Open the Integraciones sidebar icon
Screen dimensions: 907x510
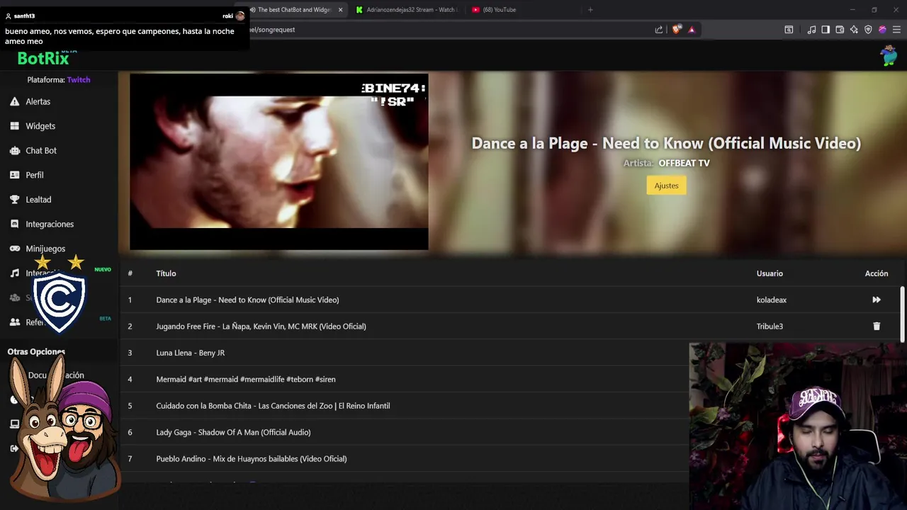(x=14, y=224)
